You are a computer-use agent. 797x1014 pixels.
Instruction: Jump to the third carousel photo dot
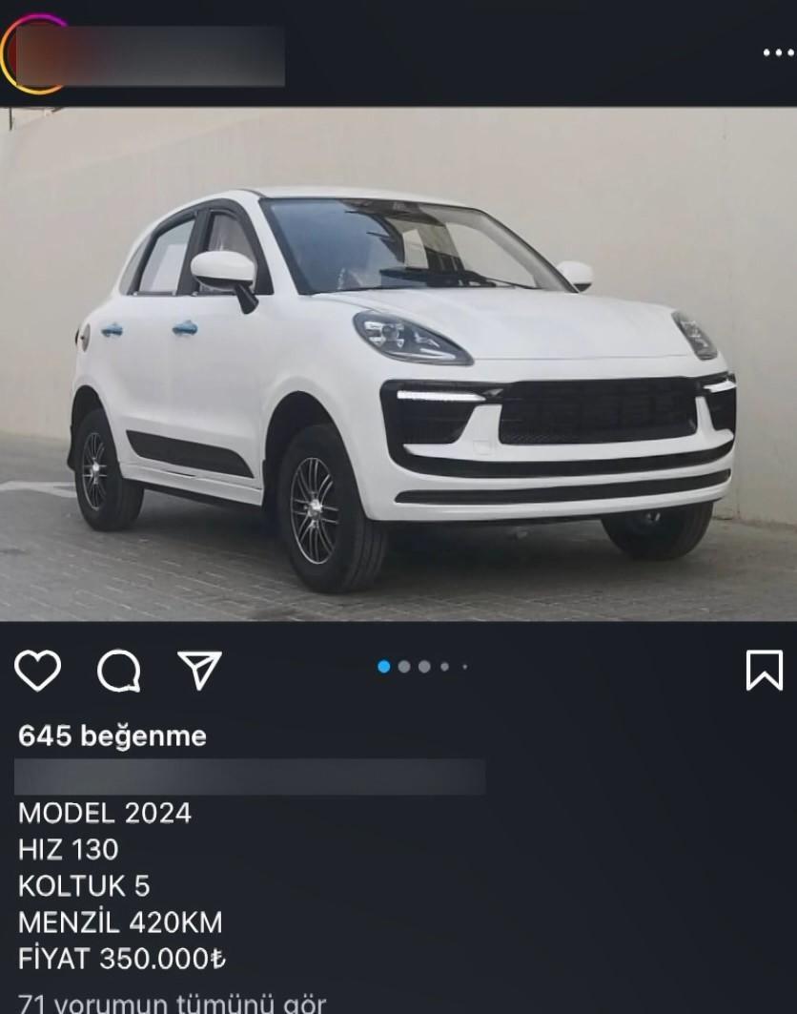(x=424, y=666)
